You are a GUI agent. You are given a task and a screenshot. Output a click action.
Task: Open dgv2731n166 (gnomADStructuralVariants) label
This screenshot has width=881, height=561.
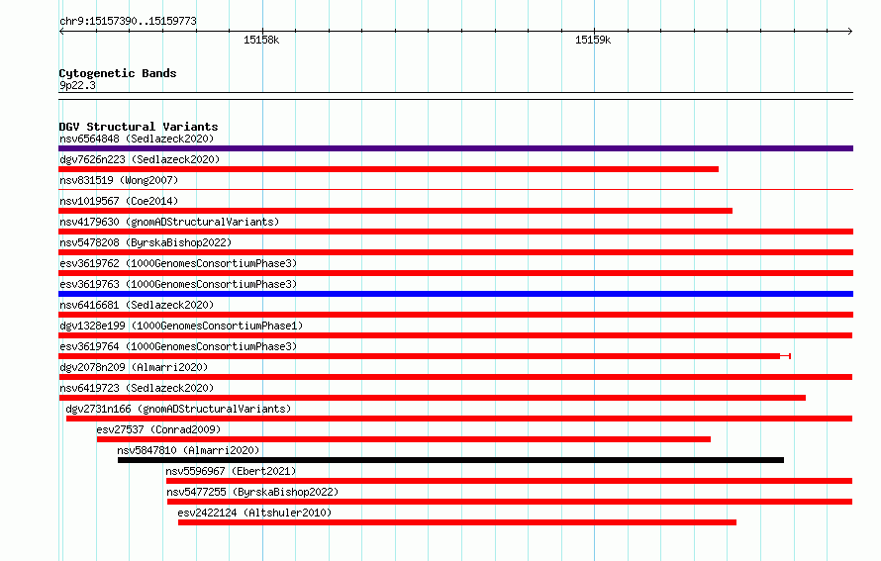[x=178, y=409]
